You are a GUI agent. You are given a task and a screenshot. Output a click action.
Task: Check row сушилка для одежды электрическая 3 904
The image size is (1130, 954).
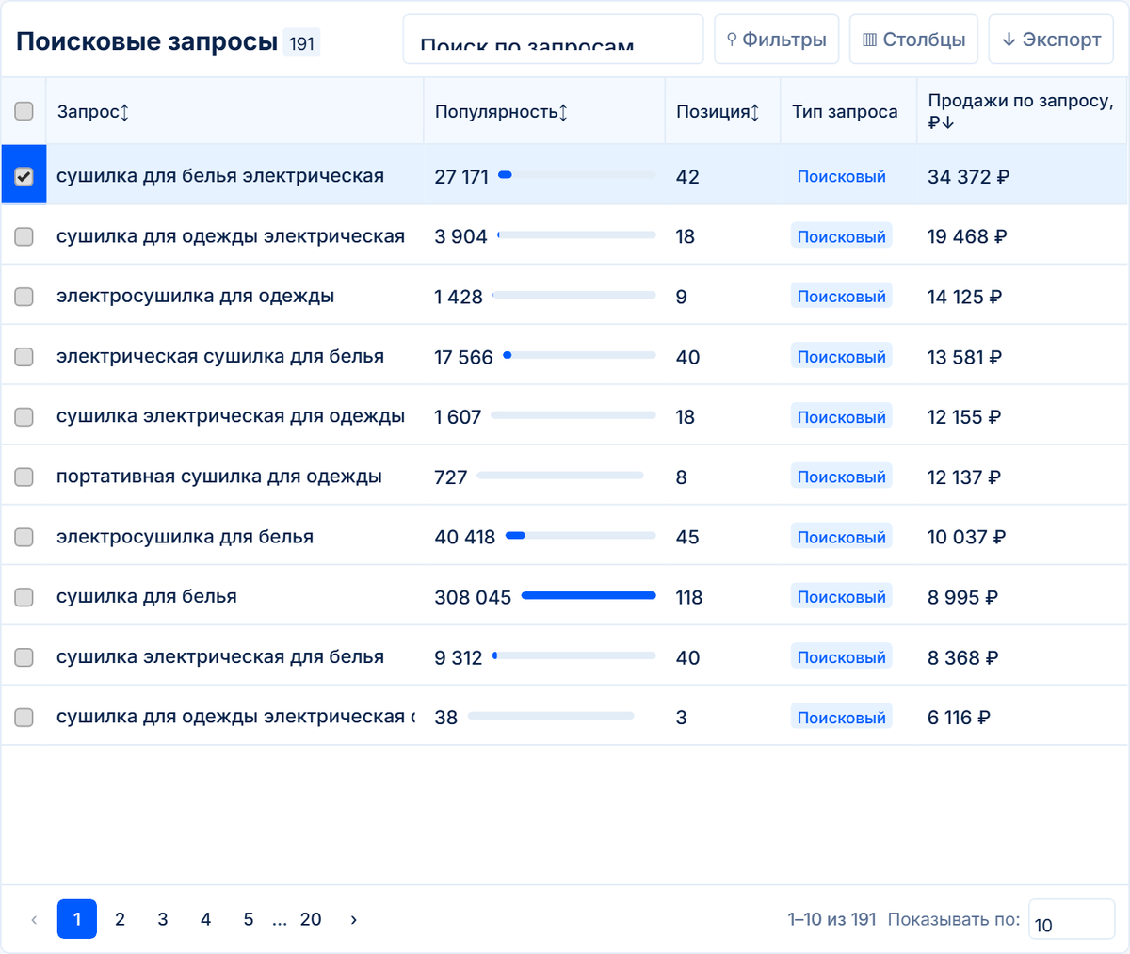click(24, 236)
